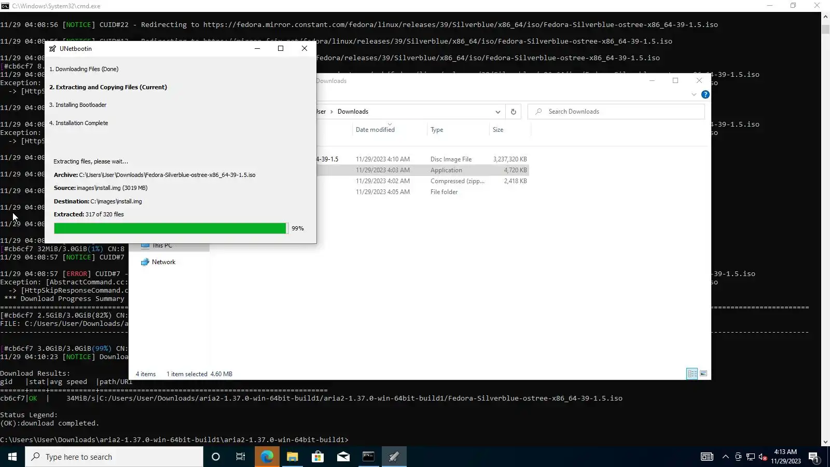The width and height of the screenshot is (830, 467).
Task: Open Microsoft Edge from the taskbar
Action: (267, 457)
